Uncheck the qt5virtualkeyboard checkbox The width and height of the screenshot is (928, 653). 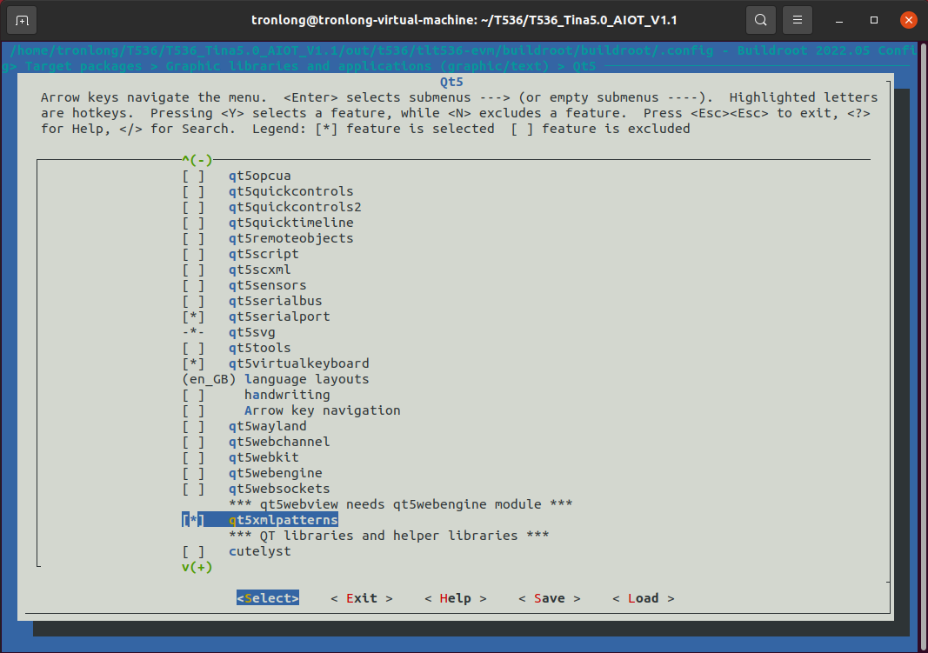pos(194,363)
